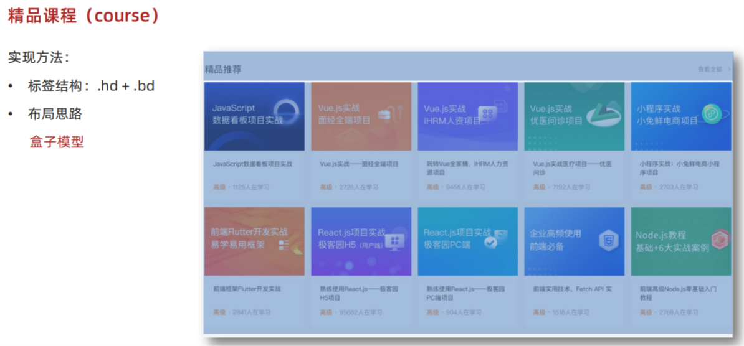This screenshot has height=346, width=744.
Task: Open the Vue.js实战 iHRM人资项目 banner
Action: coord(467,116)
